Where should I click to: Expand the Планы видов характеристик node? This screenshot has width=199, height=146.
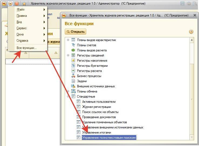(x=68, y=40)
